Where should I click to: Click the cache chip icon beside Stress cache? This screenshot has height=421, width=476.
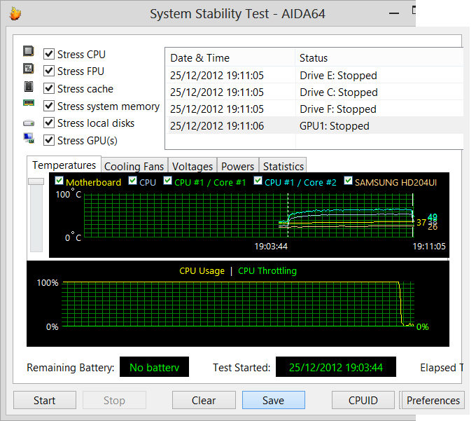29,87
